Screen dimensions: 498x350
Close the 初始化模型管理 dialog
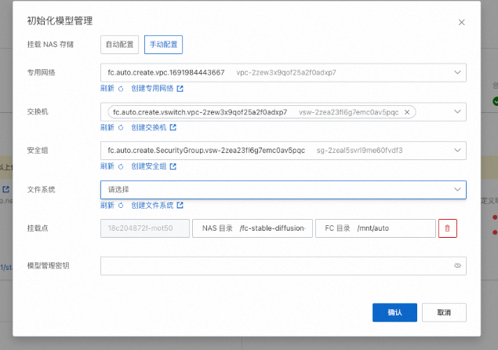(x=461, y=22)
